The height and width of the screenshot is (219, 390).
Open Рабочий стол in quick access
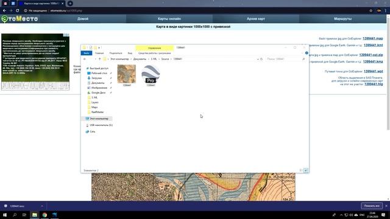click(x=97, y=73)
